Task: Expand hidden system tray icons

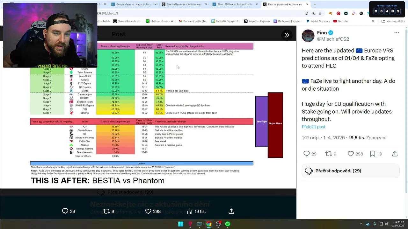Action: click(x=361, y=224)
